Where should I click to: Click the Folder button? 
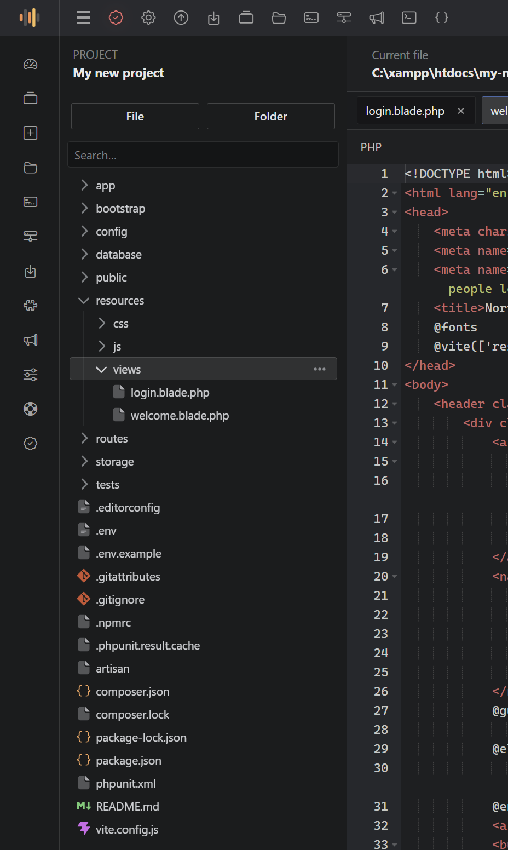point(271,116)
